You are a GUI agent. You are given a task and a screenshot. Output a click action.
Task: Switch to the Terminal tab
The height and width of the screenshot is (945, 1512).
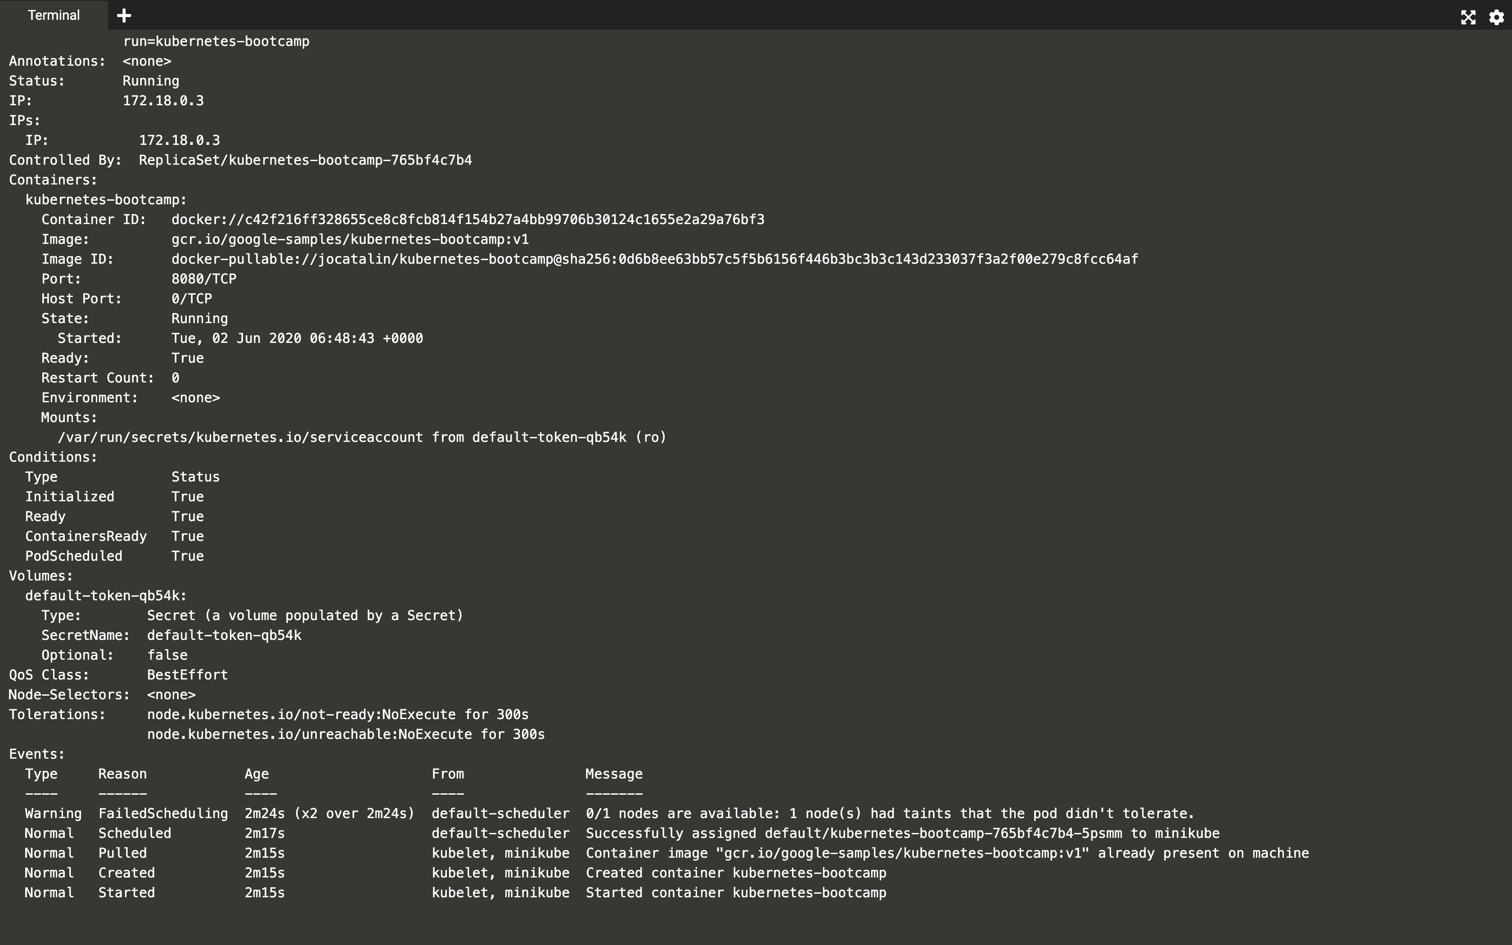tap(54, 16)
